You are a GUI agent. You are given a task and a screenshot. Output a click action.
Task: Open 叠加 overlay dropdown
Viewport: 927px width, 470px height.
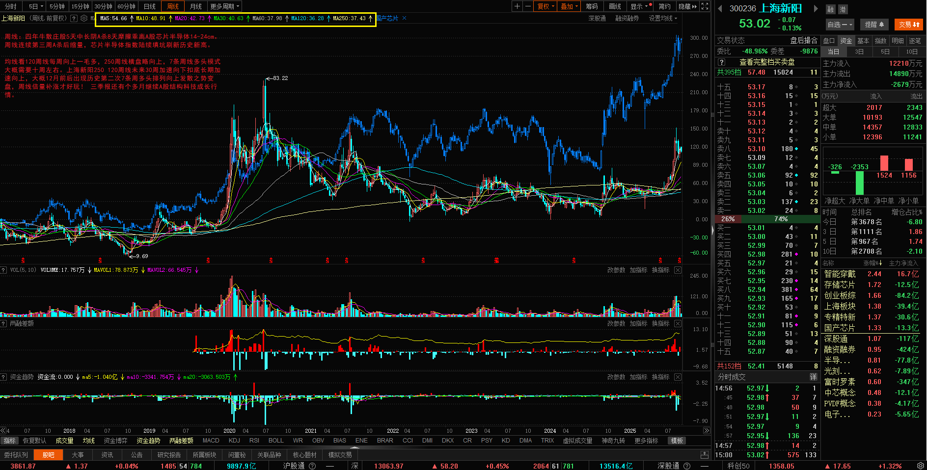pyautogui.click(x=570, y=6)
